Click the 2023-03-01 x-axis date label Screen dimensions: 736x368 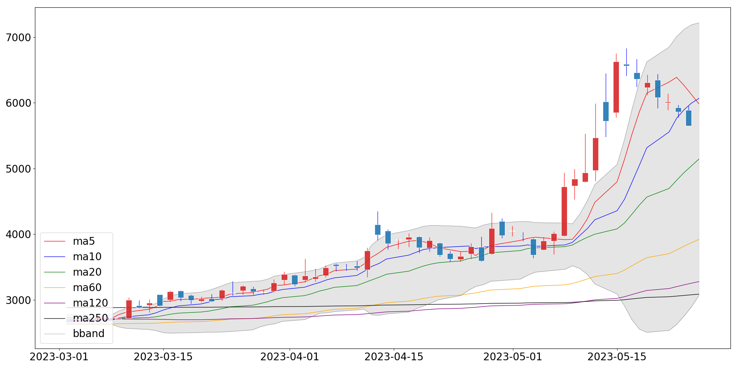tap(59, 357)
